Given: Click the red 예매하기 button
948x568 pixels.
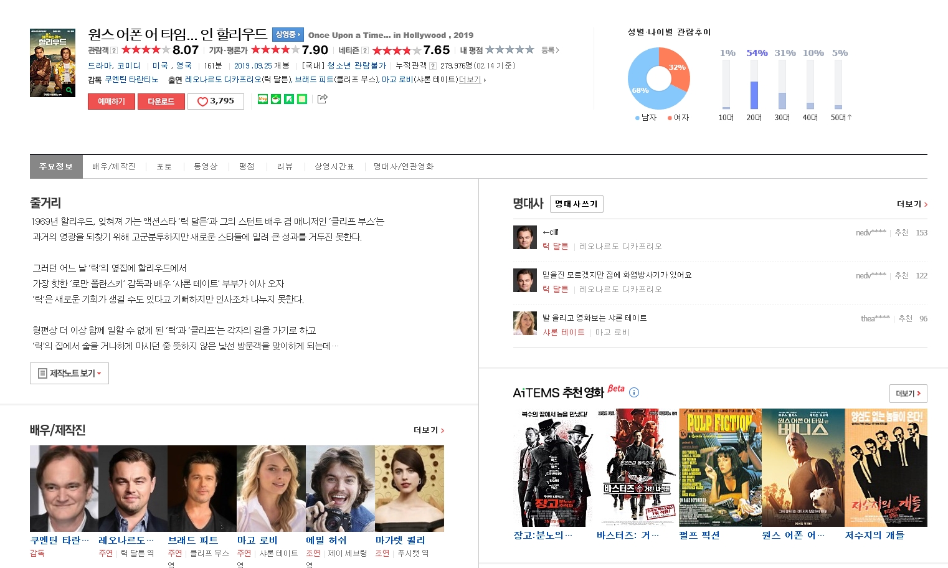Looking at the screenshot, I should tap(111, 102).
